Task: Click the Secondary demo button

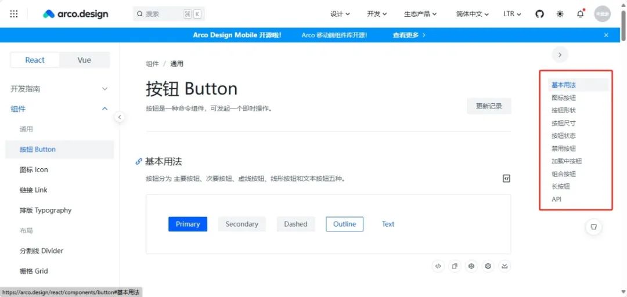Action: [242, 224]
